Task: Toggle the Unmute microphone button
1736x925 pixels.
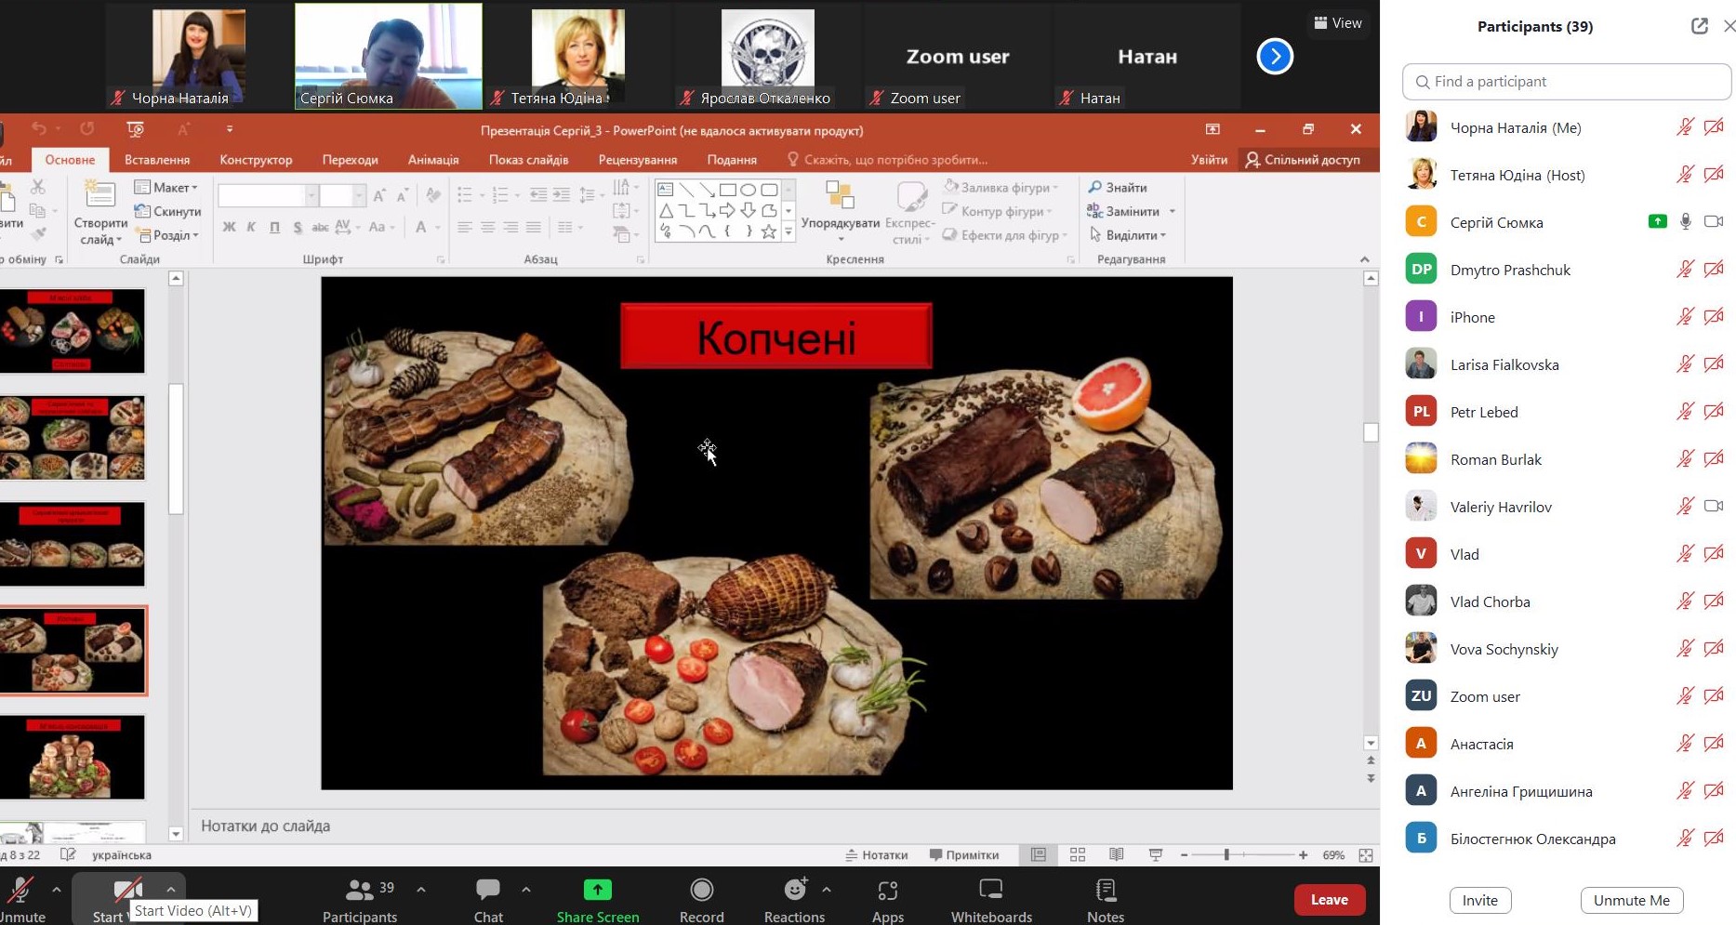Action: [20, 891]
